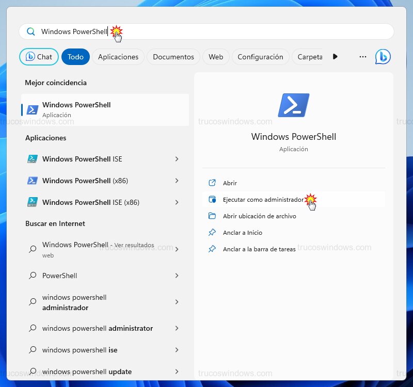The width and height of the screenshot is (413, 387).
Task: Click the Bing Chat icon at top right
Action: tap(383, 57)
